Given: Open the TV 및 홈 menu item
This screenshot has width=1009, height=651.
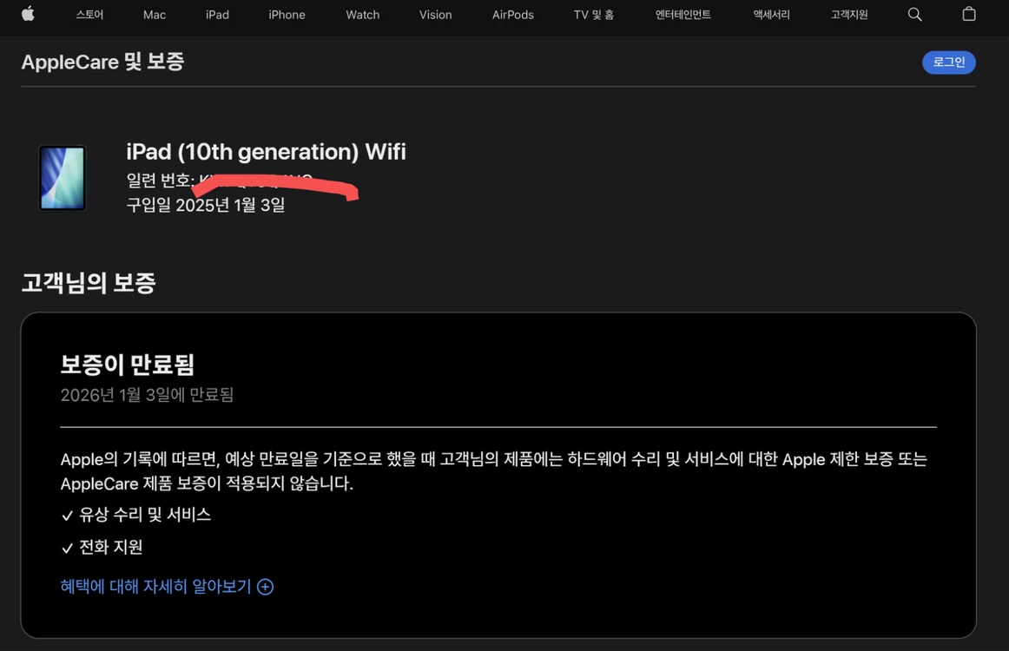Looking at the screenshot, I should click(594, 15).
